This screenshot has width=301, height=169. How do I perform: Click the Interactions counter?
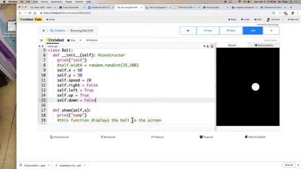click(59, 137)
